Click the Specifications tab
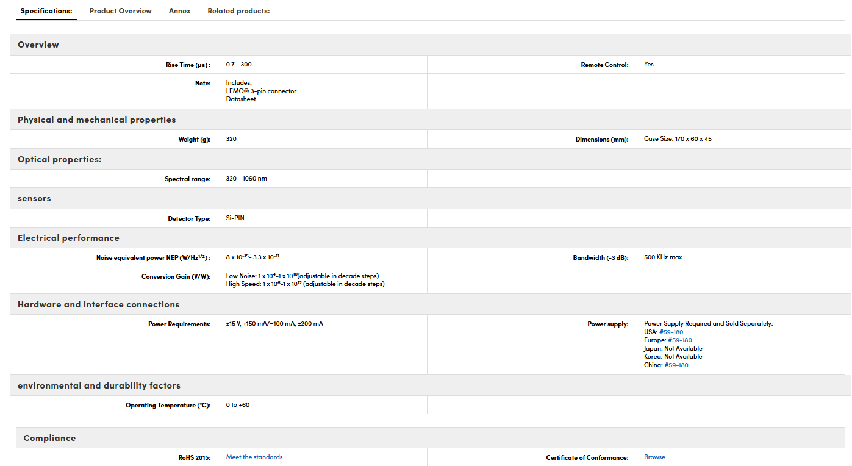This screenshot has width=852, height=466. point(46,11)
